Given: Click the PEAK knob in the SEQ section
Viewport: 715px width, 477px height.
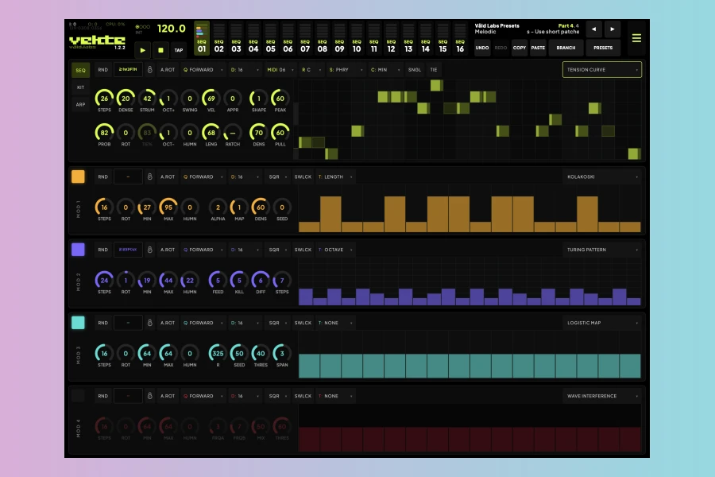Looking at the screenshot, I should point(280,99).
